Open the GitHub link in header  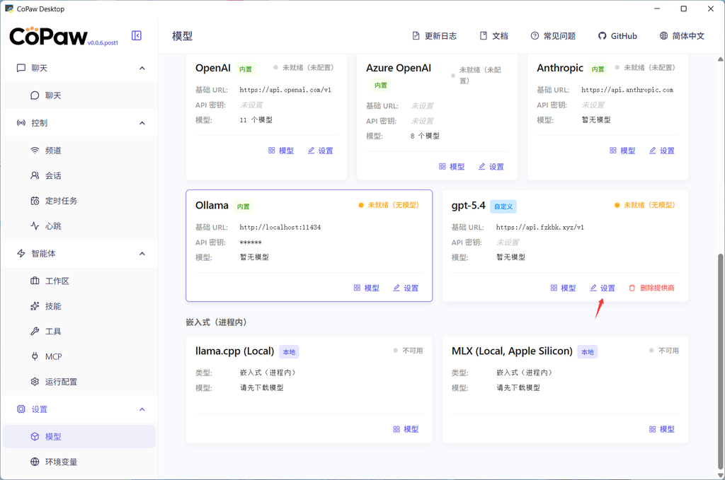[617, 36]
